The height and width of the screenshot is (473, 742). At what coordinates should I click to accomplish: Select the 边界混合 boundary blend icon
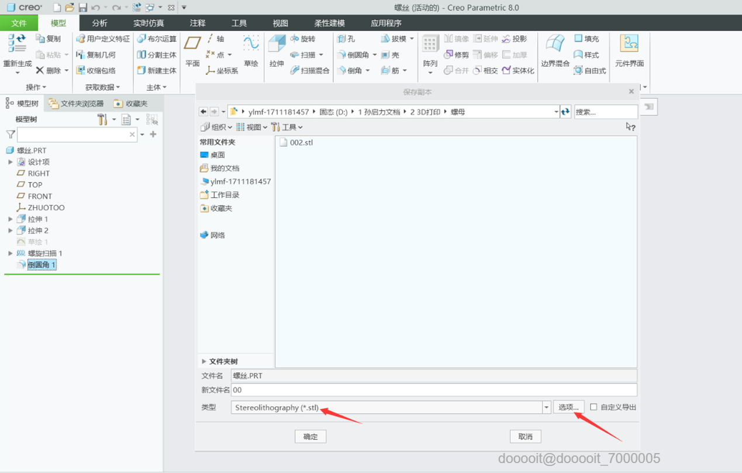[555, 44]
